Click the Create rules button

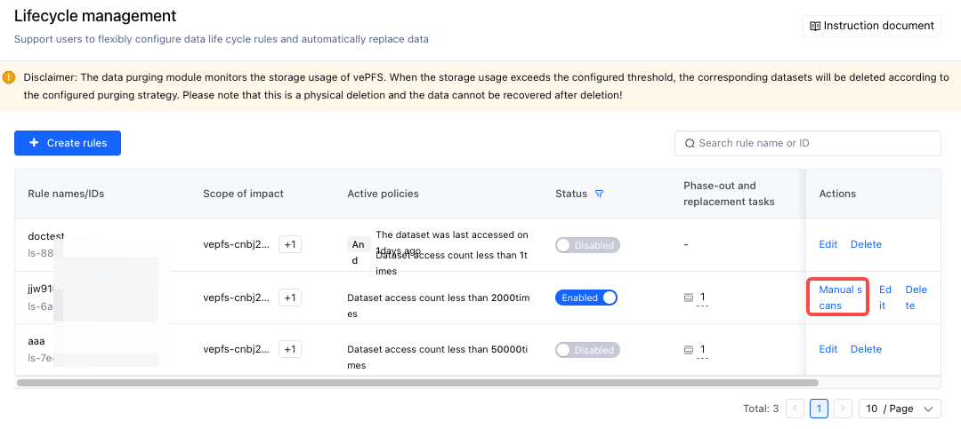click(68, 143)
